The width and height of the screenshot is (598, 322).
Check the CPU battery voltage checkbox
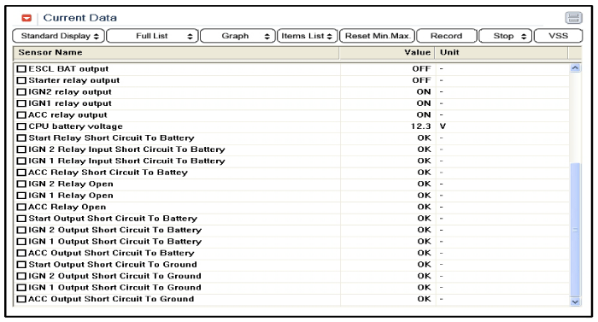21,126
